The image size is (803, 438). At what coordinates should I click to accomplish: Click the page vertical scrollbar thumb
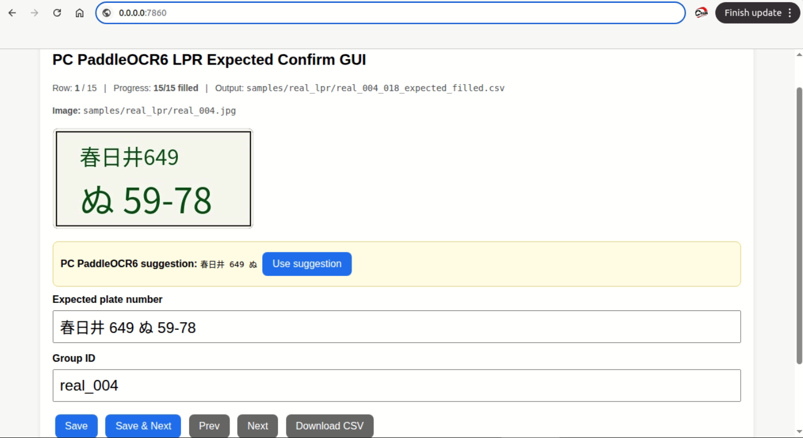(799, 225)
